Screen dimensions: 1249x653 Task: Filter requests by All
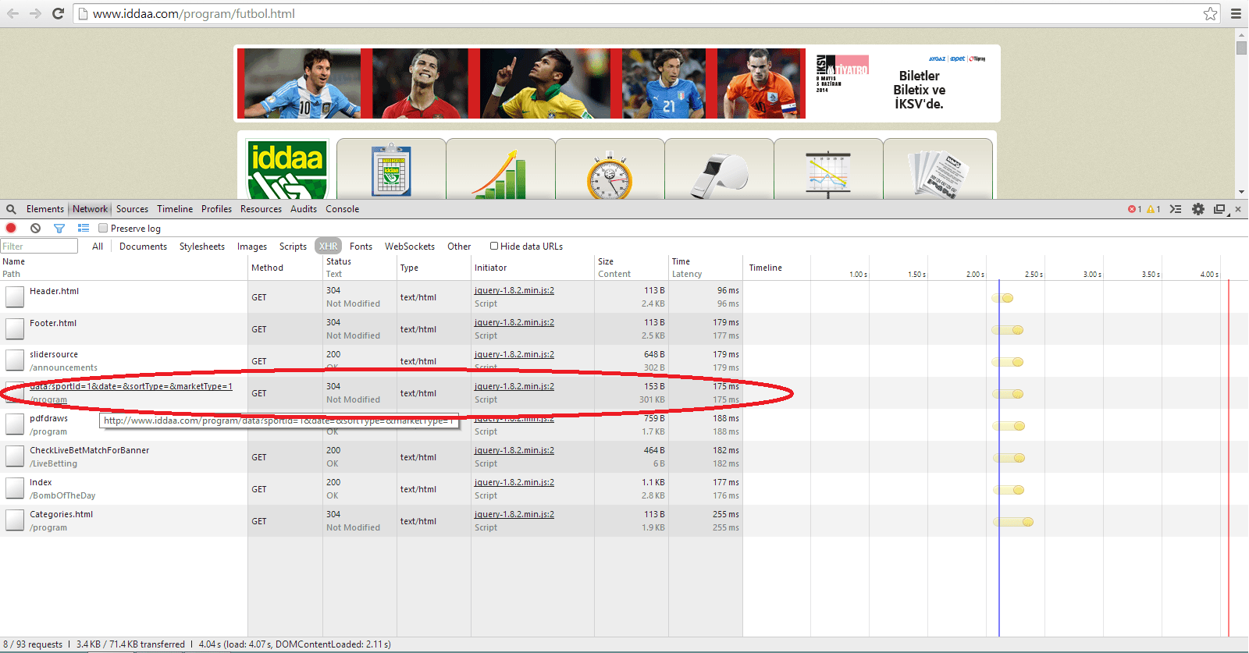[x=98, y=247]
